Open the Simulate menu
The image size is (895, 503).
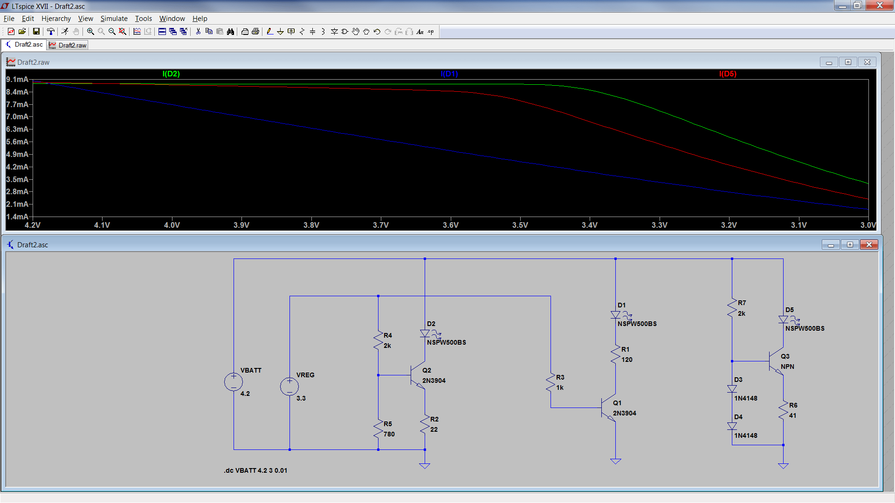tap(114, 19)
